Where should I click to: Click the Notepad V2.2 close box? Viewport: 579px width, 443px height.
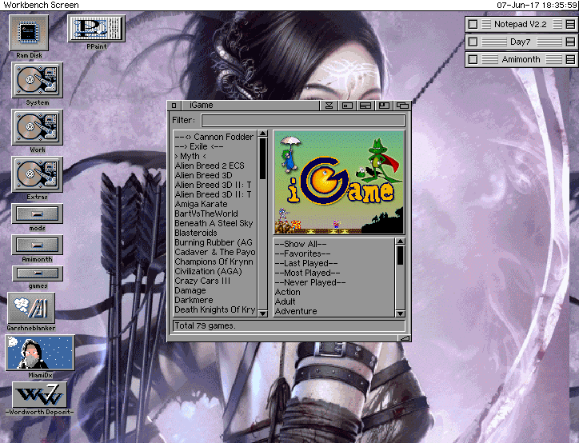tap(473, 24)
